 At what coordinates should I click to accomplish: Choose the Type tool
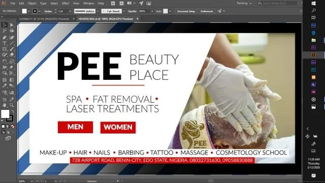coord(5,43)
